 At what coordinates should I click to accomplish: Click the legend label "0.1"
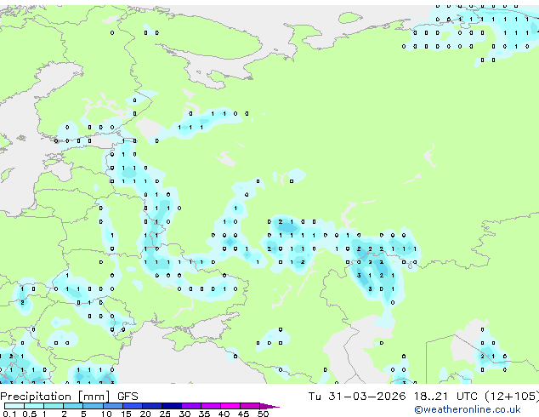pos(10,414)
